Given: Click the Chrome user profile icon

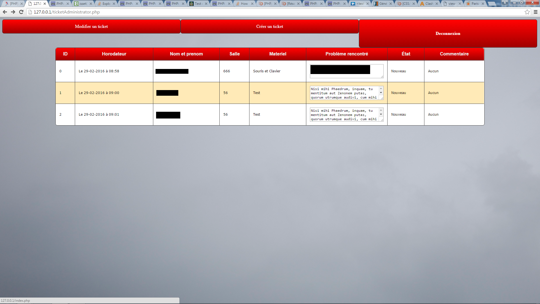Looking at the screenshot, I should tap(505, 2).
